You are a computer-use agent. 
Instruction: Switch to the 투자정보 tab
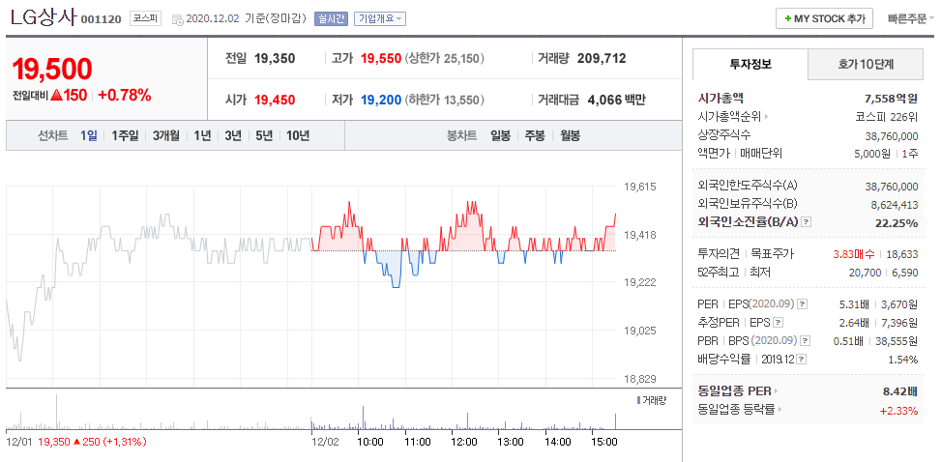pos(750,64)
